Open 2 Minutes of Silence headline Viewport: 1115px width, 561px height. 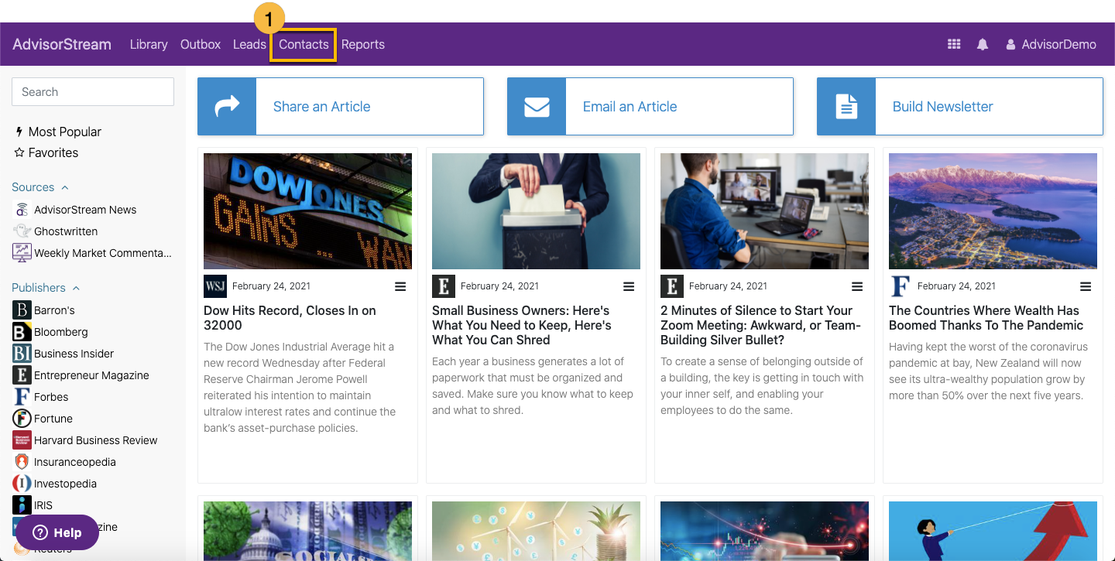(760, 325)
